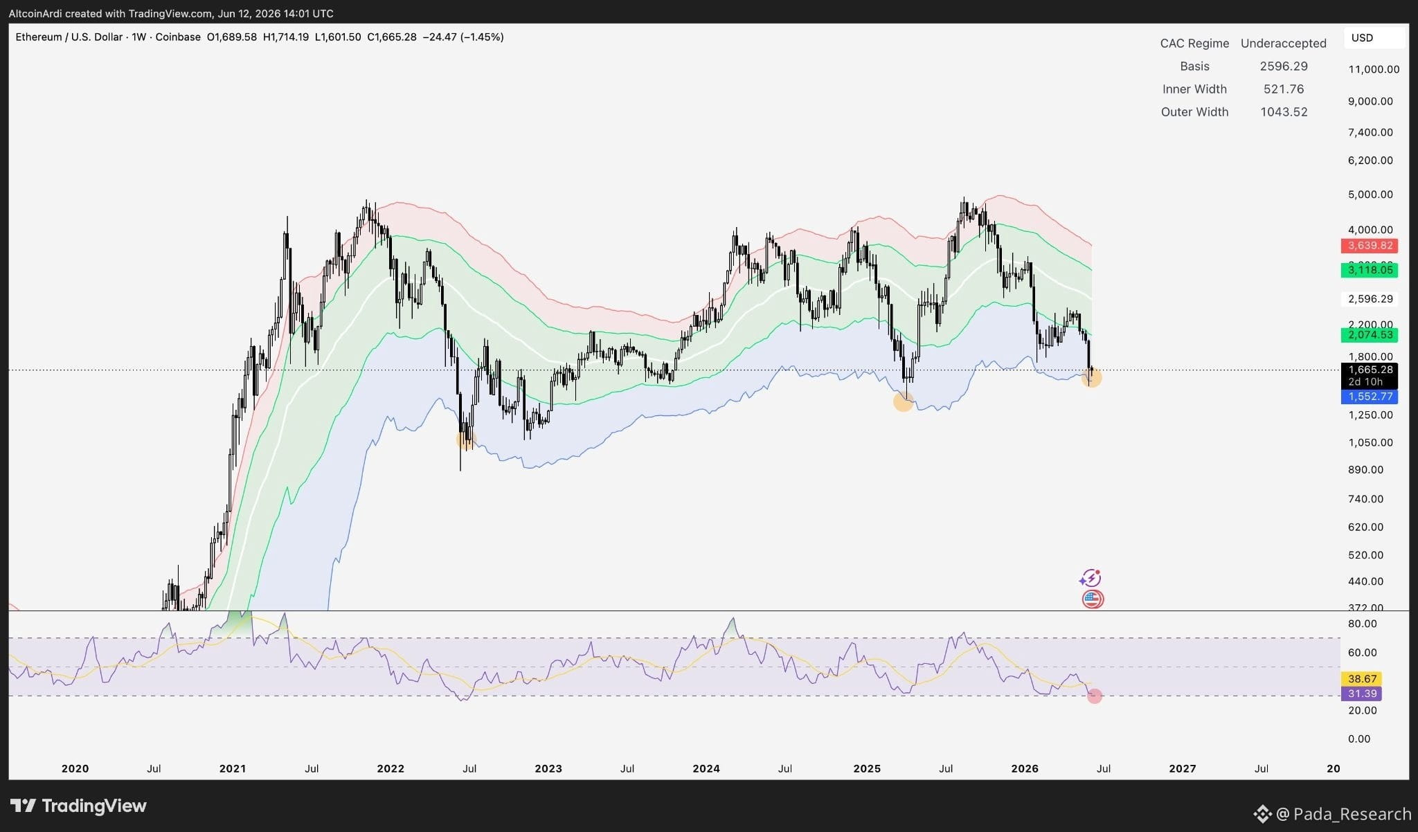Click 620.00 on the price scale
This screenshot has height=832, width=1418.
(x=1365, y=527)
